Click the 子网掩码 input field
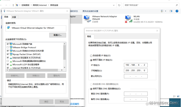Screen dimensions: 181x107 pos(136,71)
